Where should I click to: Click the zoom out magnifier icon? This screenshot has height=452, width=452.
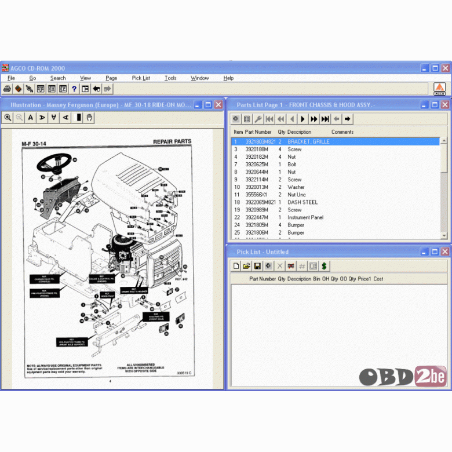[x=19, y=118]
